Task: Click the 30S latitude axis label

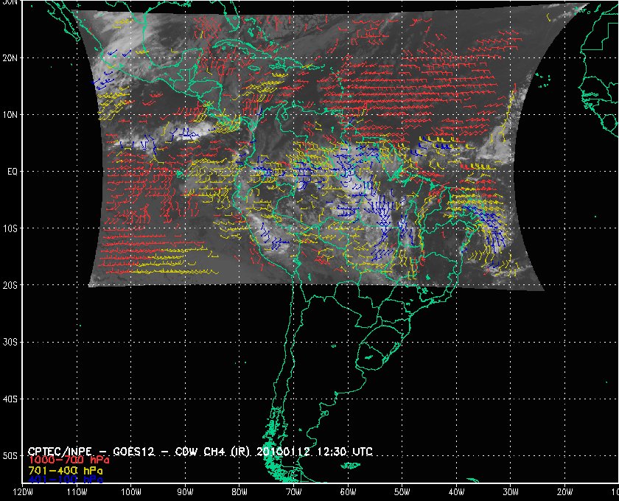Action: point(10,342)
